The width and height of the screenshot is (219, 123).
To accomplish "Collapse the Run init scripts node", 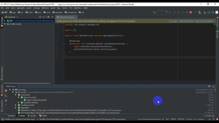I will point(18,97).
